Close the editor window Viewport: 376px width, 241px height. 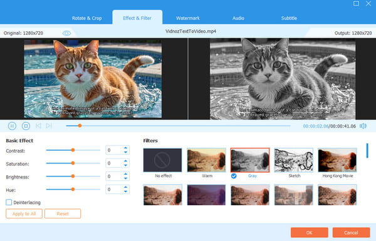pos(368,3)
